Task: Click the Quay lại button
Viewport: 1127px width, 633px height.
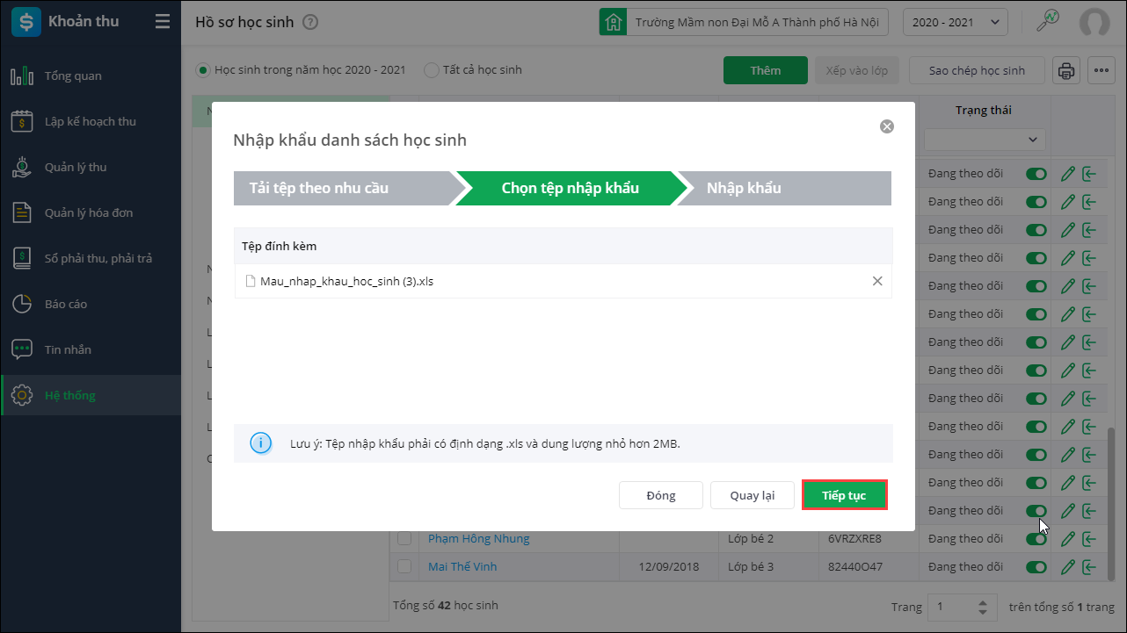Action: [753, 495]
